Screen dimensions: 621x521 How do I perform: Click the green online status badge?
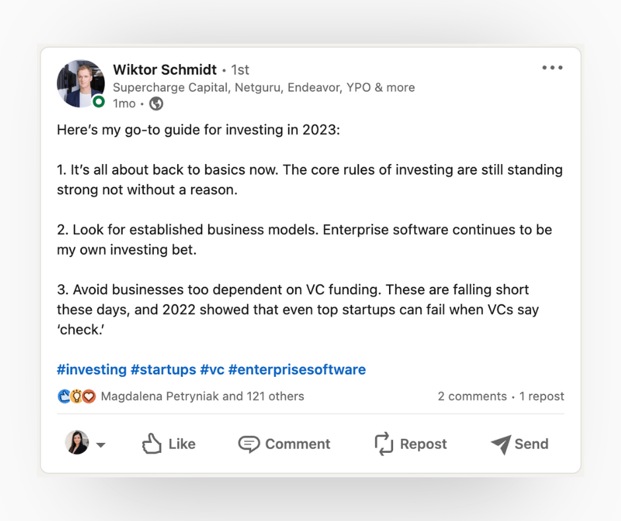pos(98,101)
